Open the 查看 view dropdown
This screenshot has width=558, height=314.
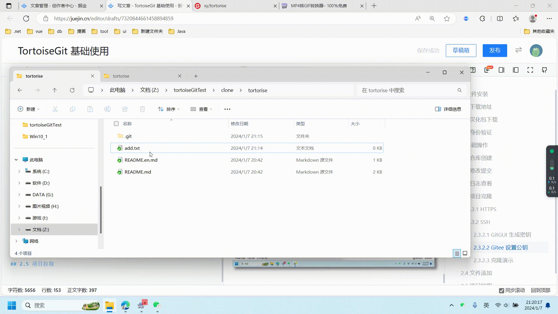coord(201,109)
